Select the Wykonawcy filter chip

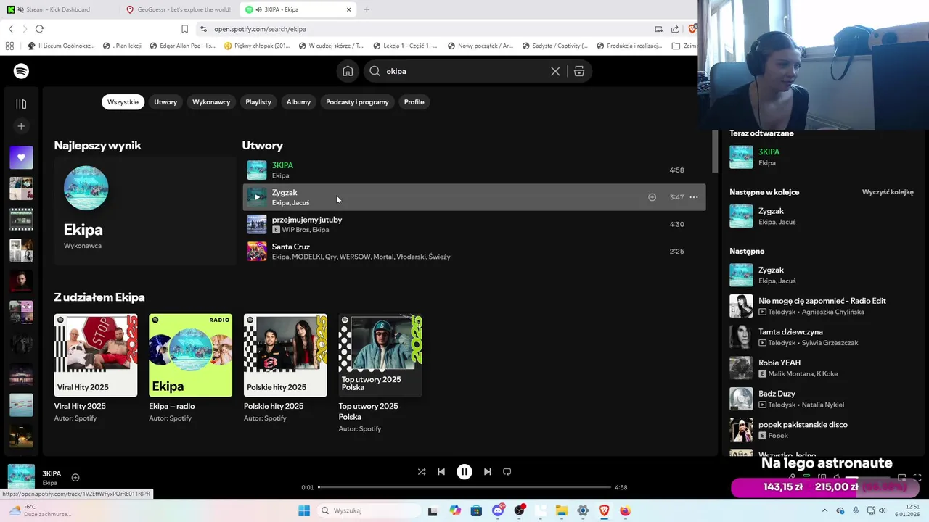tap(211, 102)
